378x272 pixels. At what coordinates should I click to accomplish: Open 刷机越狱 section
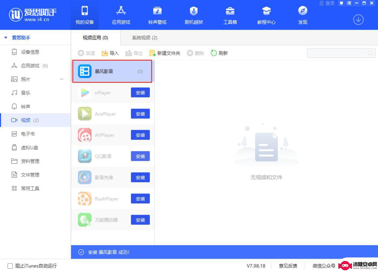[x=194, y=15]
